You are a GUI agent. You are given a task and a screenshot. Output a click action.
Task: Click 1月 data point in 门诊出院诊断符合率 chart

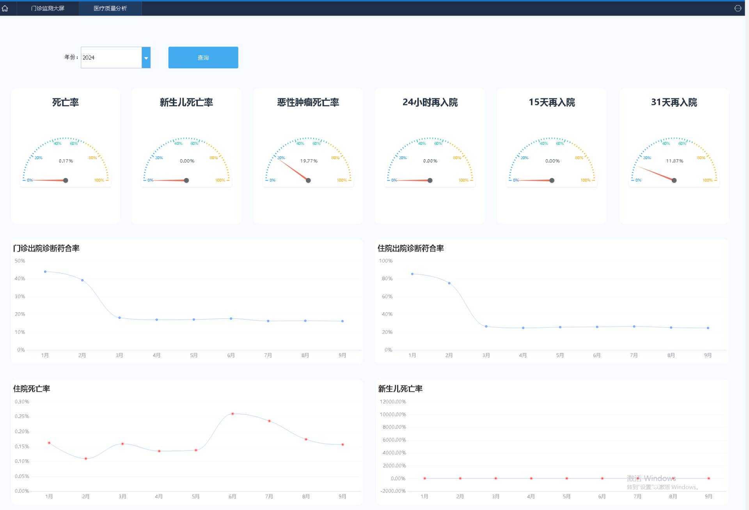[x=45, y=272]
